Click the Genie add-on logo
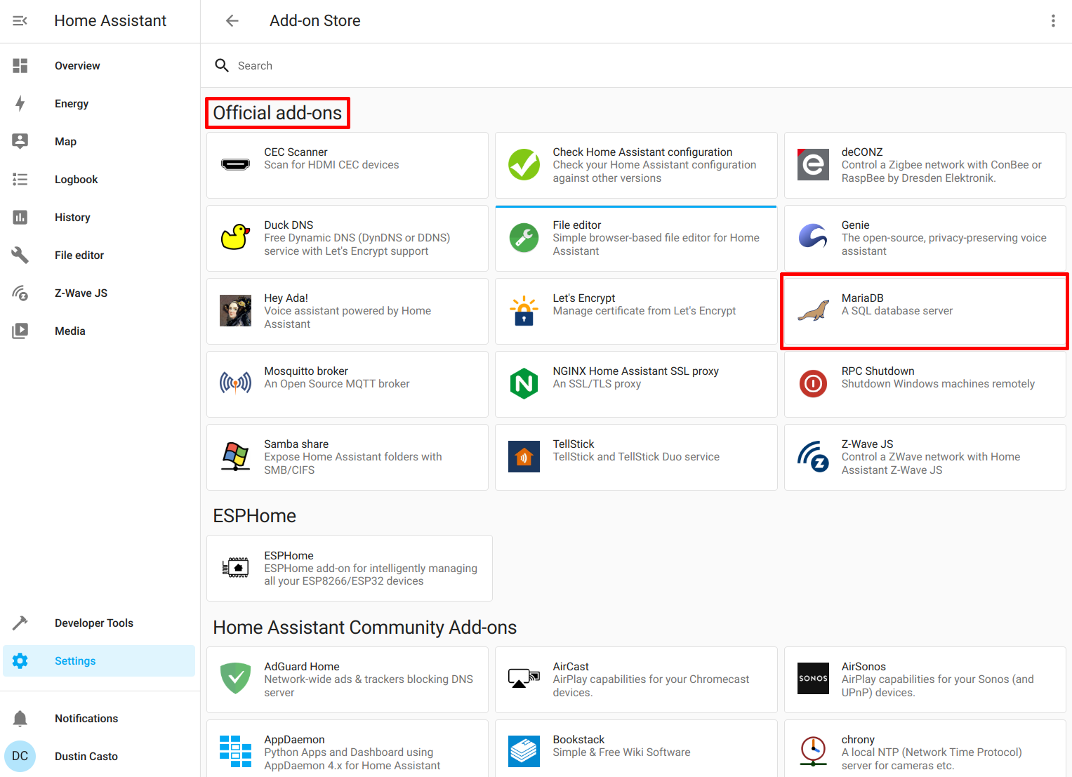1072x777 pixels. 814,238
